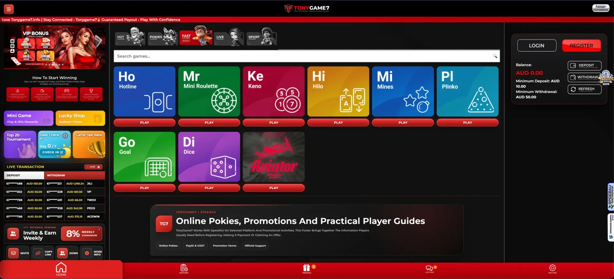Open the SpeedAU Partnership side tab
Screen dimensions: 614x279
(610, 197)
